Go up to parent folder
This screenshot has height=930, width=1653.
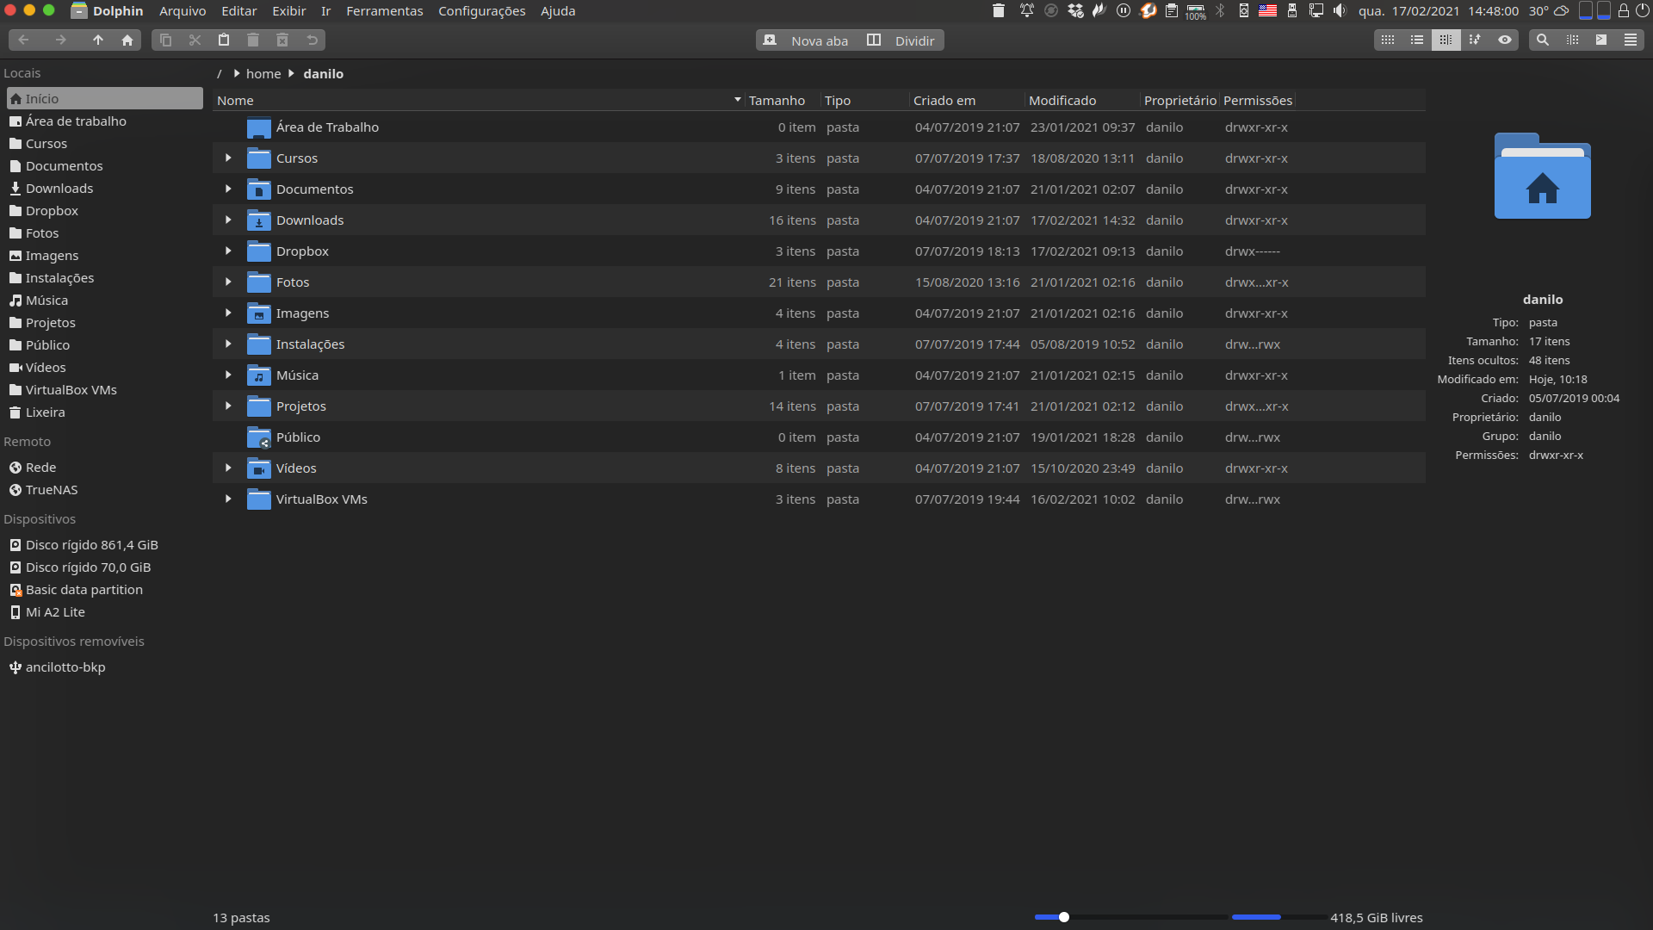(x=98, y=40)
